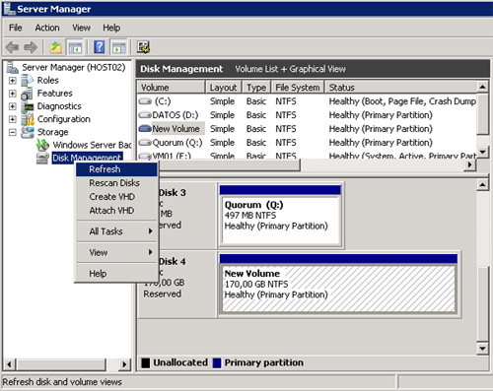Click the Configuration node icon
The height and width of the screenshot is (391, 493).
pyautogui.click(x=28, y=119)
